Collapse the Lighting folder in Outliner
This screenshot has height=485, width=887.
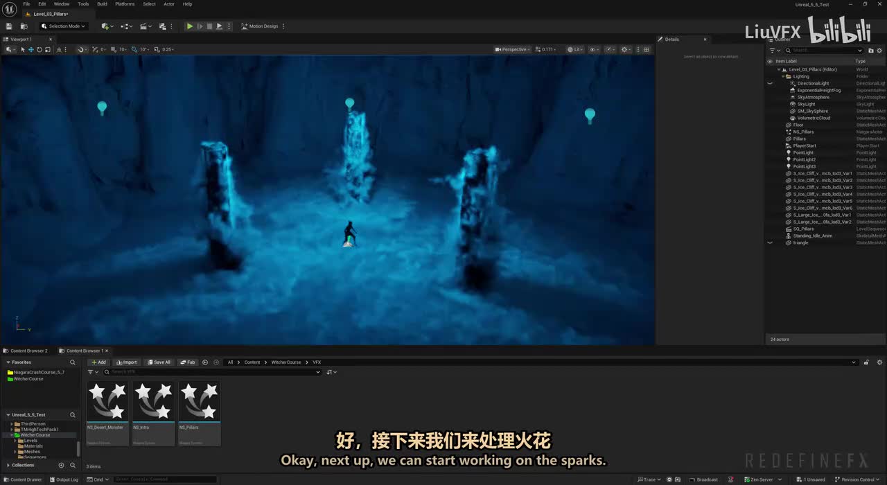(783, 76)
